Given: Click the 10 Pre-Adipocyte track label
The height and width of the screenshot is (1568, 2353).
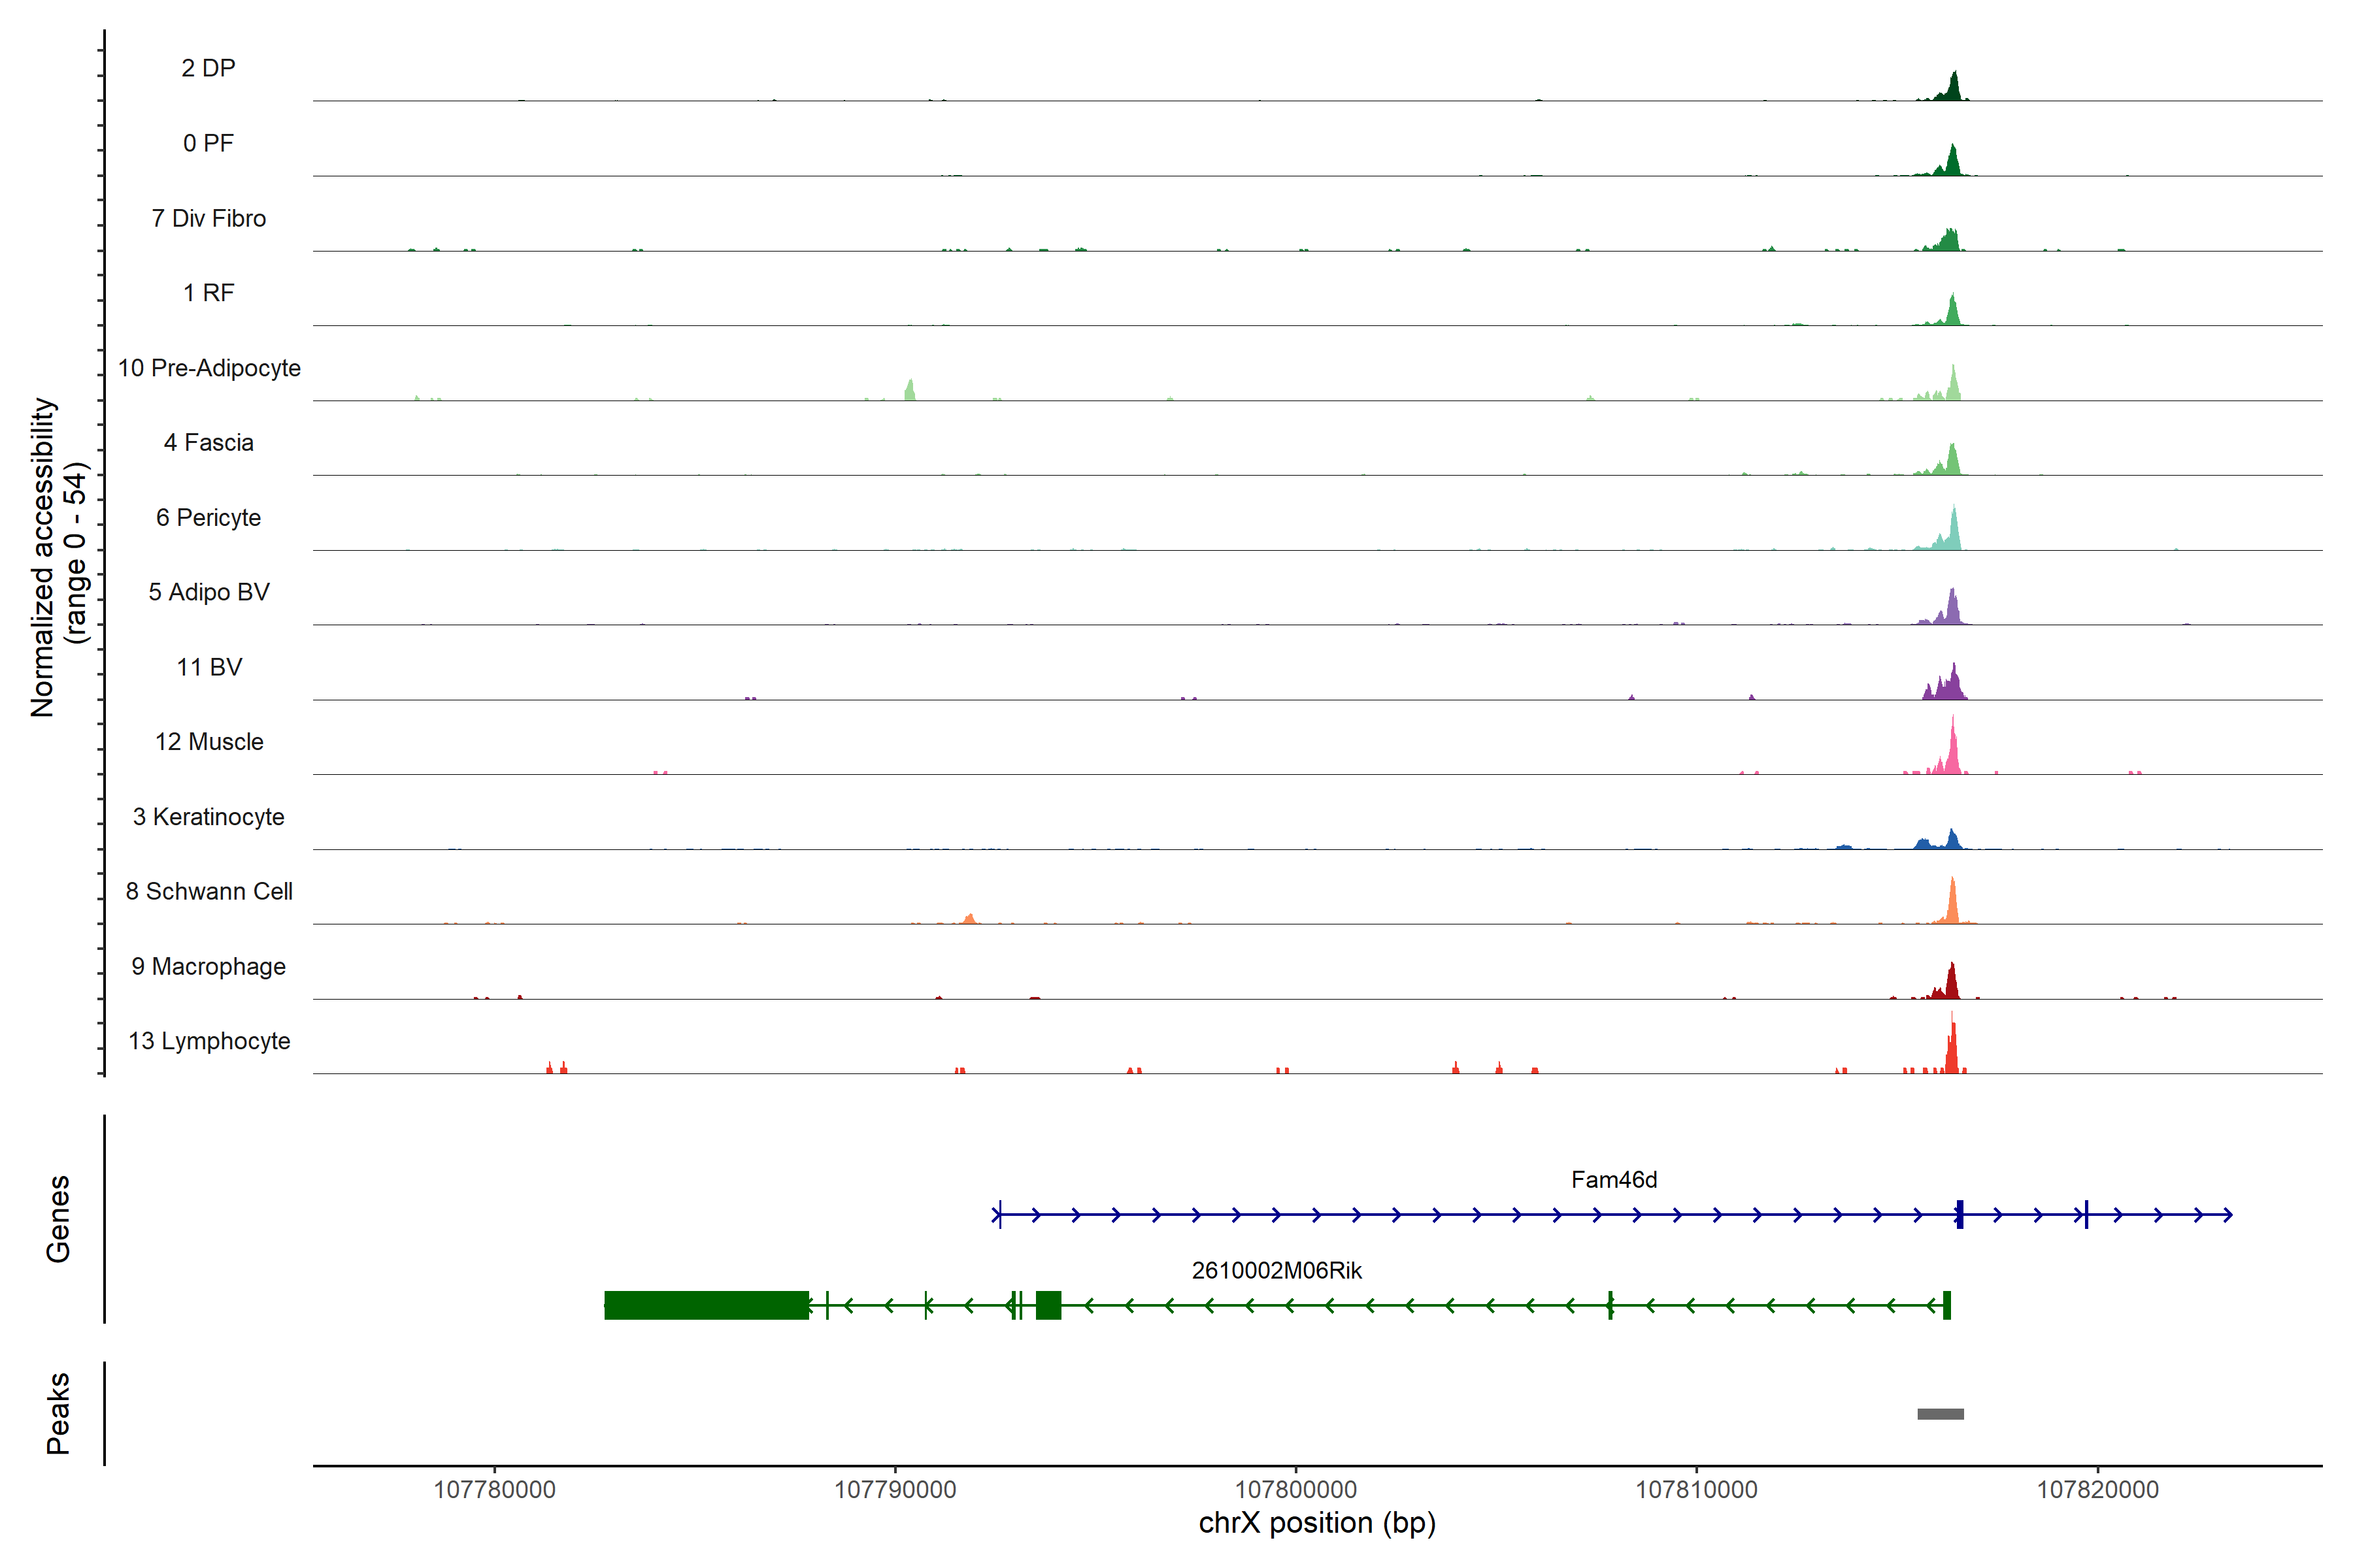Looking at the screenshot, I should 209,368.
